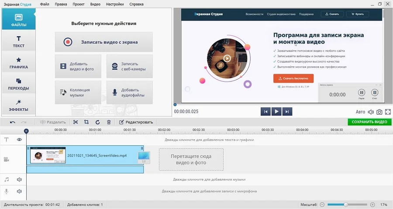Screen dimensions: 393x209
Task: Switch to the Переходы tab
Action: tap(18, 84)
